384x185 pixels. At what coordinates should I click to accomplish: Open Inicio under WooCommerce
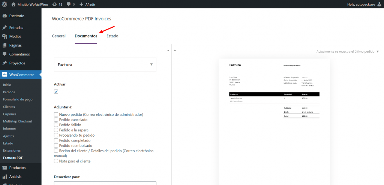coord(7,85)
